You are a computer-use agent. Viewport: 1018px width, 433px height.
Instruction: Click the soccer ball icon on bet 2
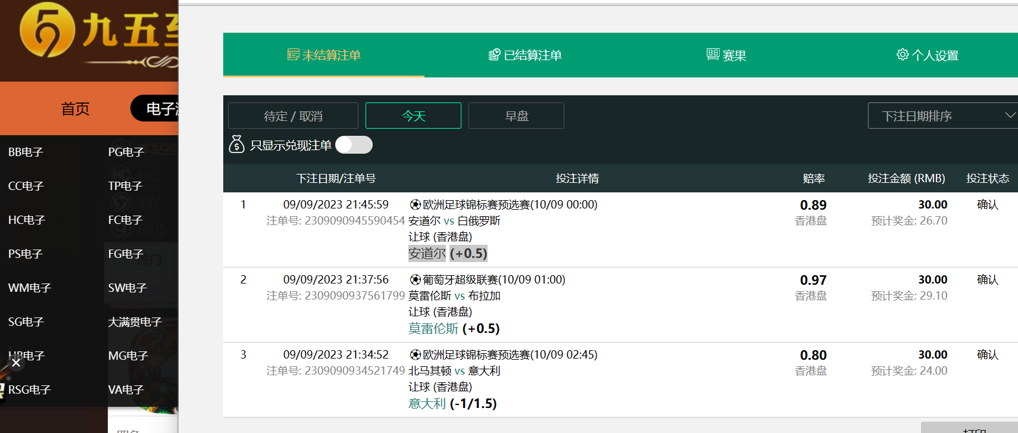pos(415,280)
